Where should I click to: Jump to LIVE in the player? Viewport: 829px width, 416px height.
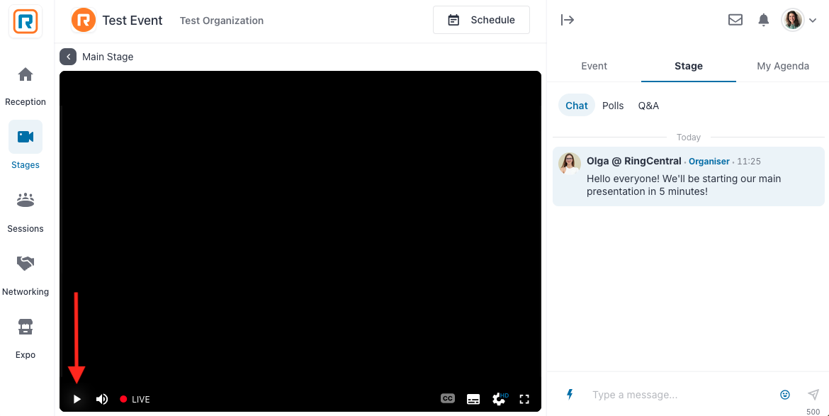[x=135, y=399]
